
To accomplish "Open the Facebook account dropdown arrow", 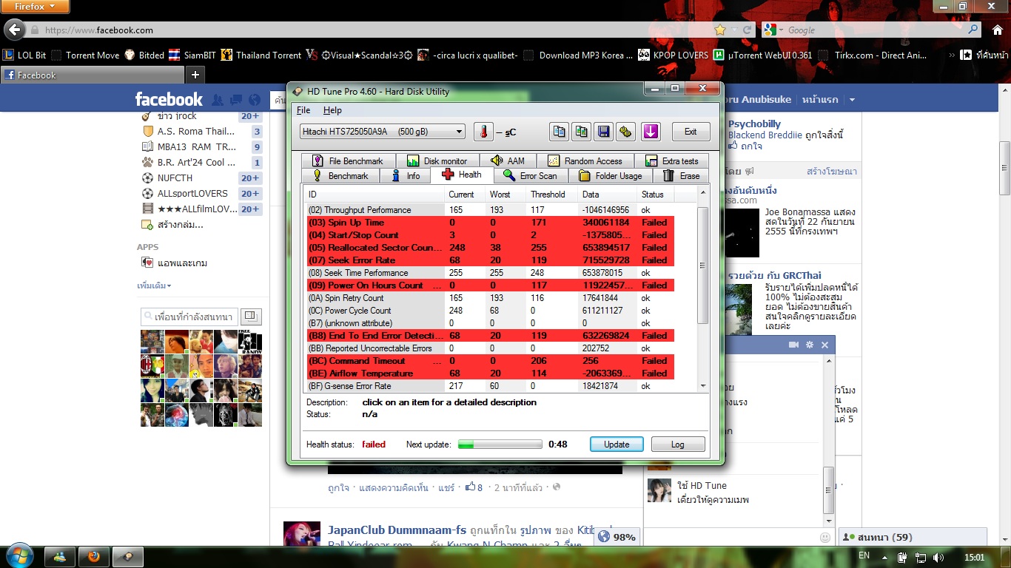I will click(852, 100).
